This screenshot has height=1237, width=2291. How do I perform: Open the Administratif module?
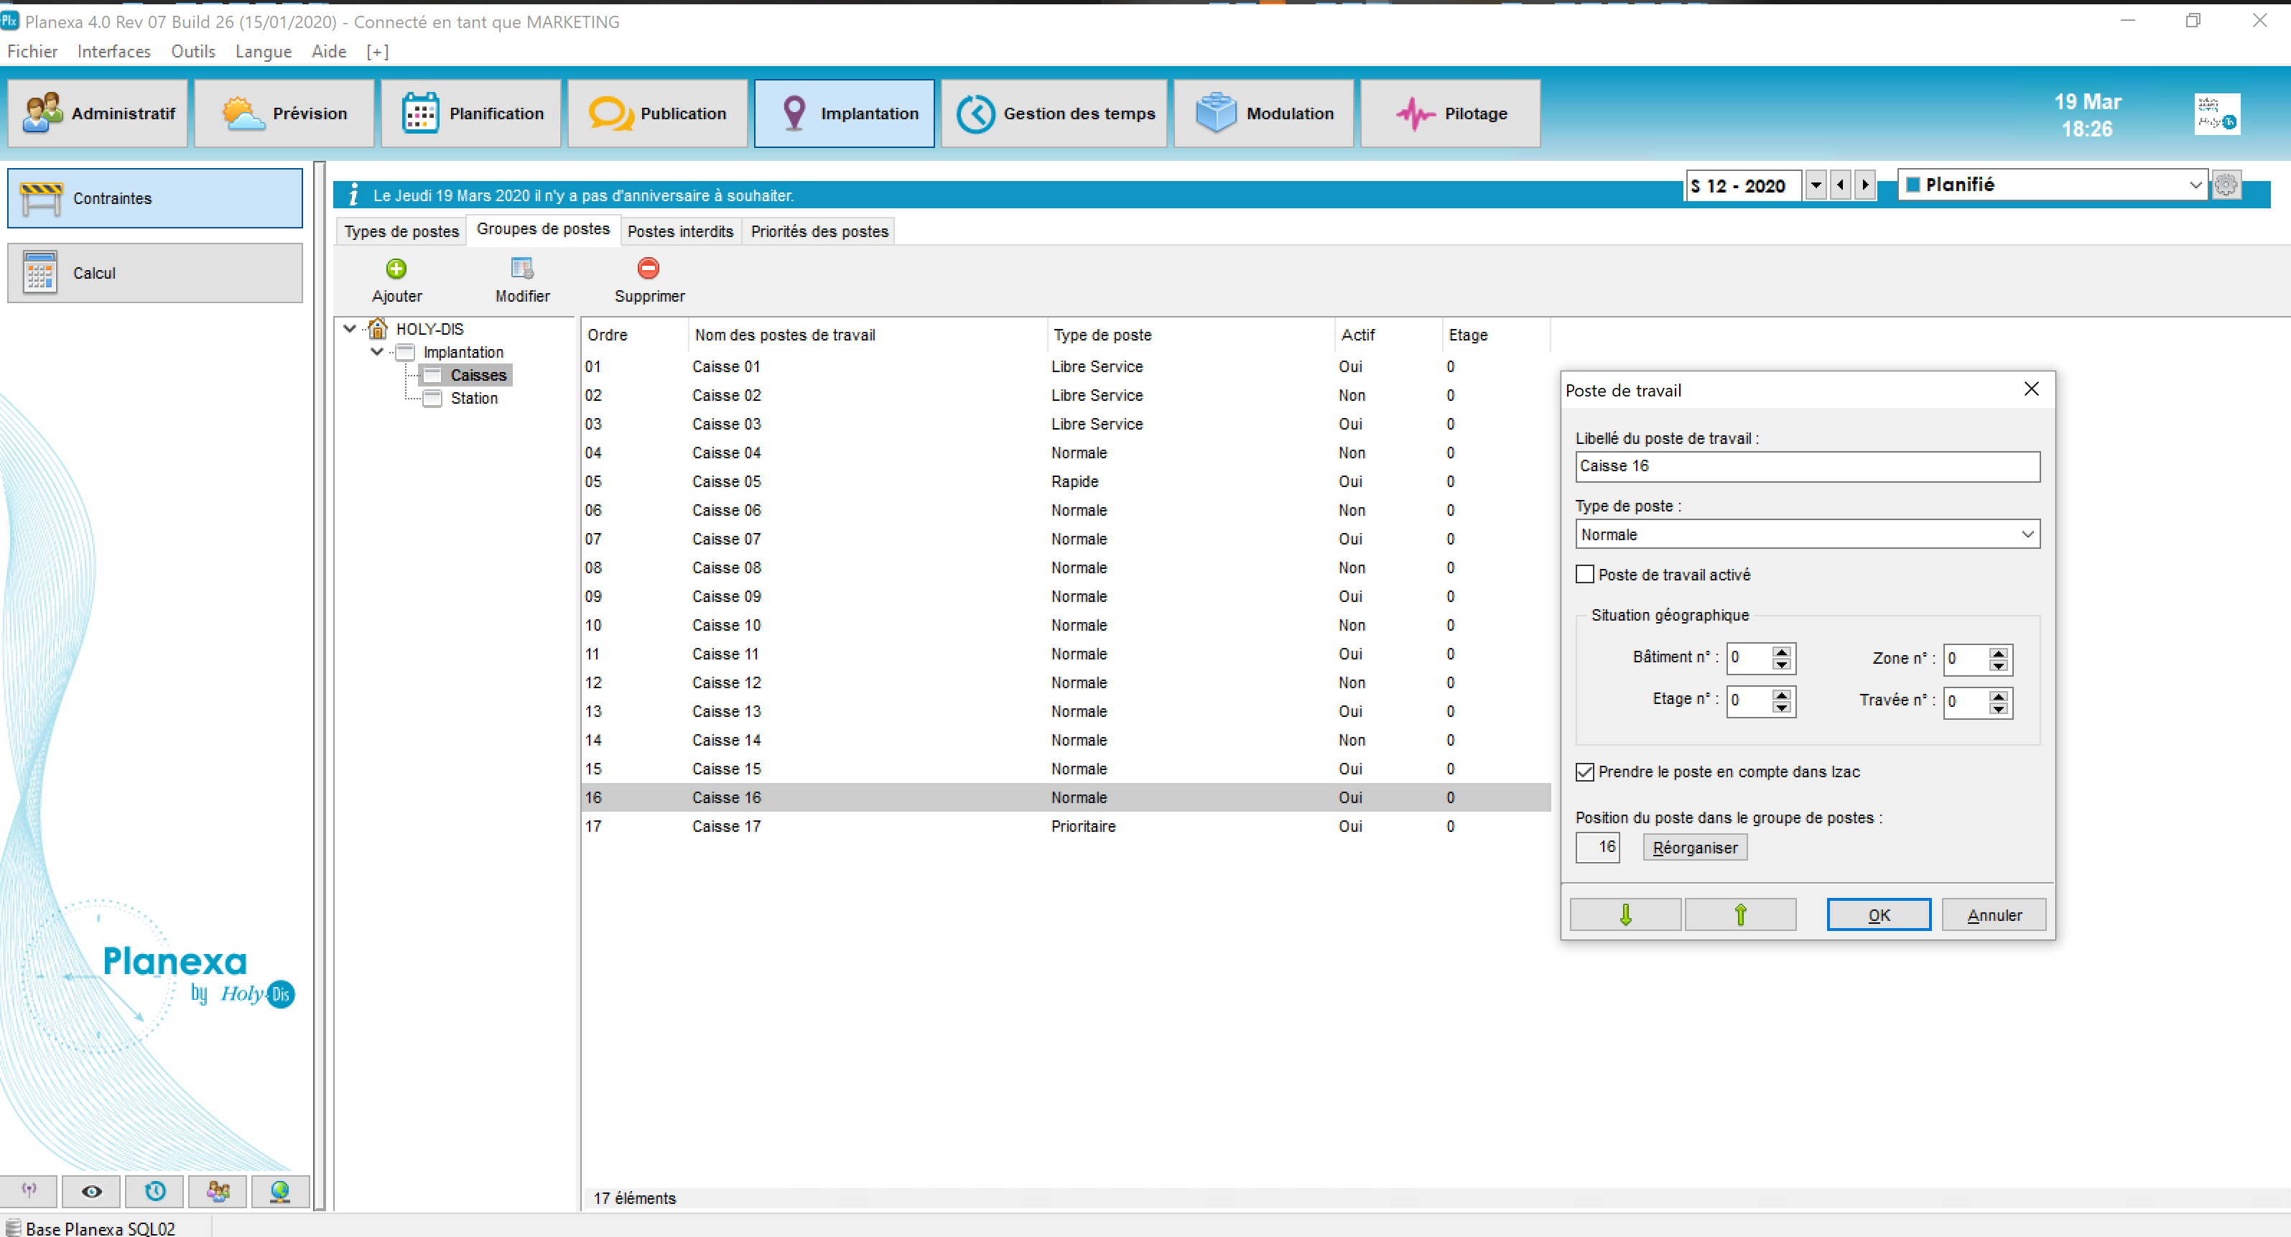click(x=98, y=113)
